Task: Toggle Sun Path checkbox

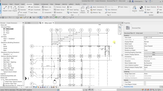Action: coord(145,70)
